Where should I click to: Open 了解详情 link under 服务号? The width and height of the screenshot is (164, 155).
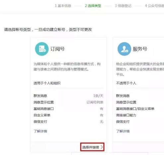coord(123,131)
